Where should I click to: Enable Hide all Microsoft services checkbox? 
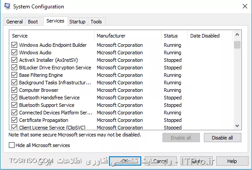(x=11, y=145)
